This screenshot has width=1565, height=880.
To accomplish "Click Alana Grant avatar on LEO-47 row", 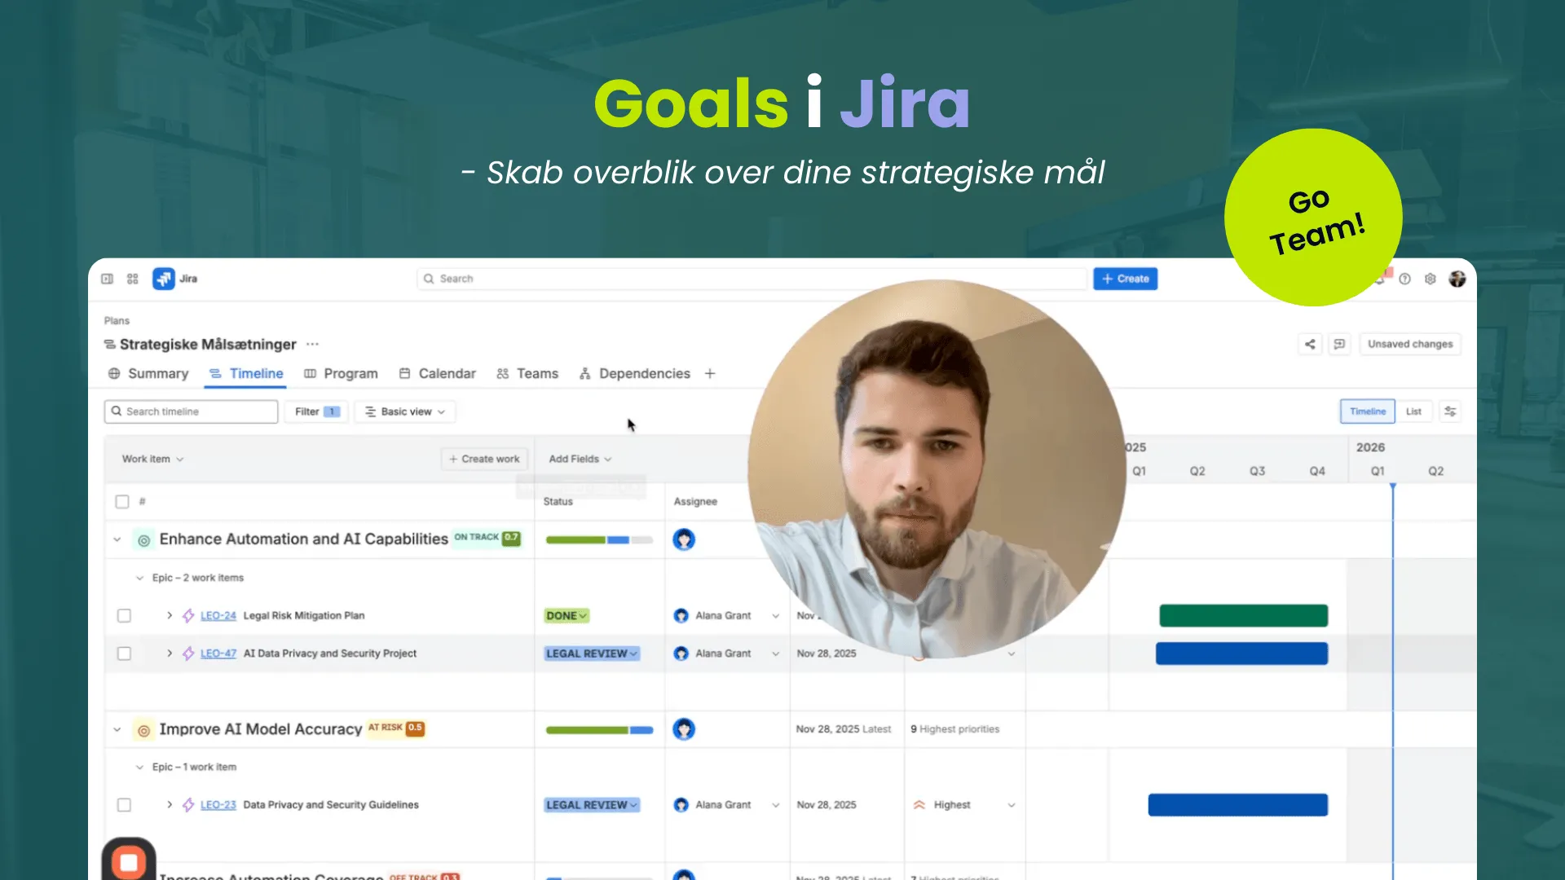I will 681,653.
